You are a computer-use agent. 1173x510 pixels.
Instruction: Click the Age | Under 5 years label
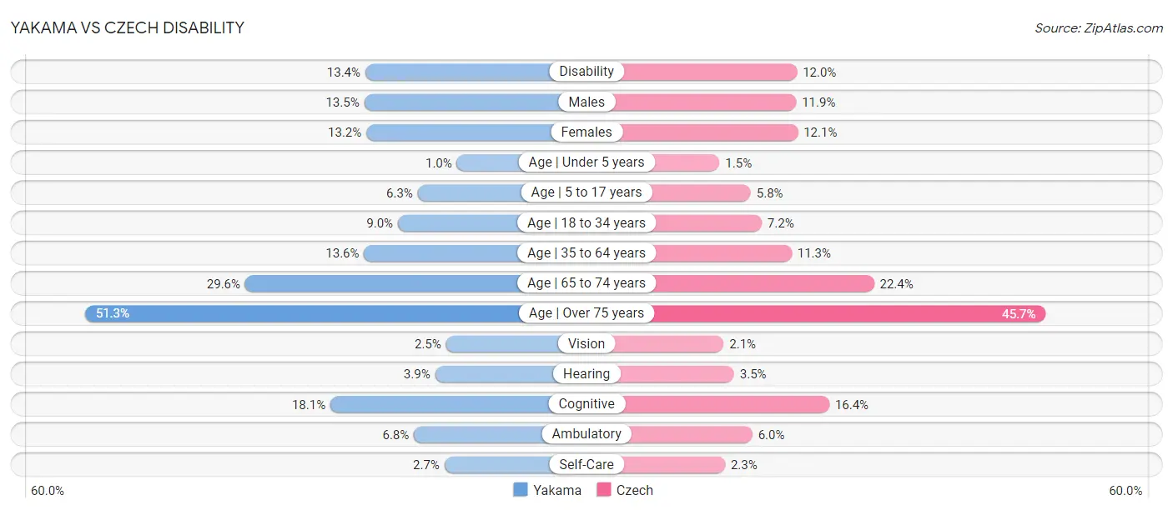(586, 162)
